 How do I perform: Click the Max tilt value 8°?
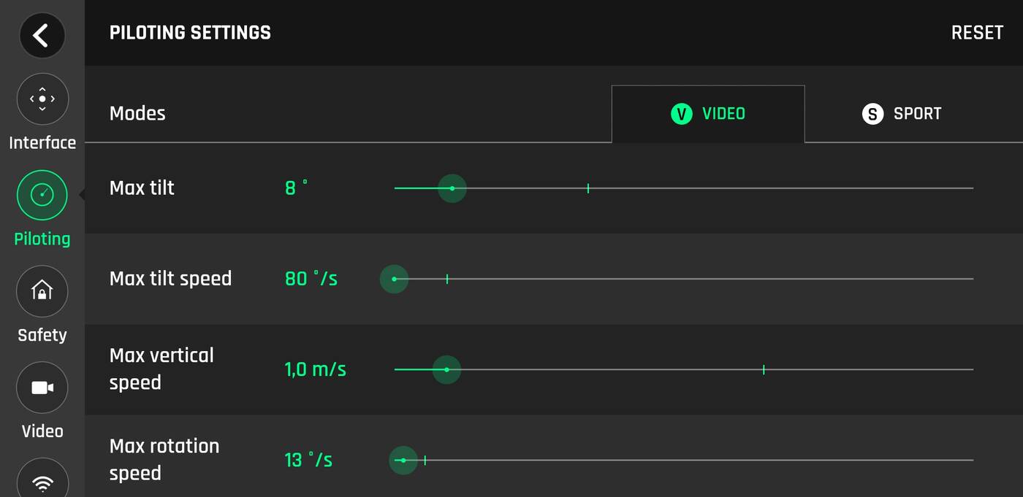pos(296,188)
